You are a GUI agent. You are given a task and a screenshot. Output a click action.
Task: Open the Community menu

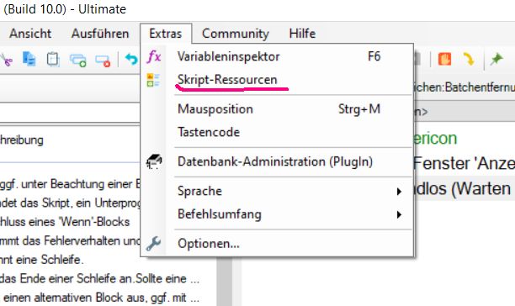click(236, 34)
